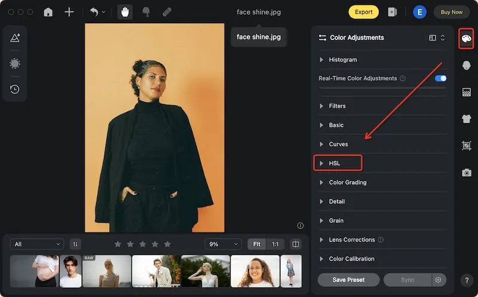Set rating to two stars

130,244
